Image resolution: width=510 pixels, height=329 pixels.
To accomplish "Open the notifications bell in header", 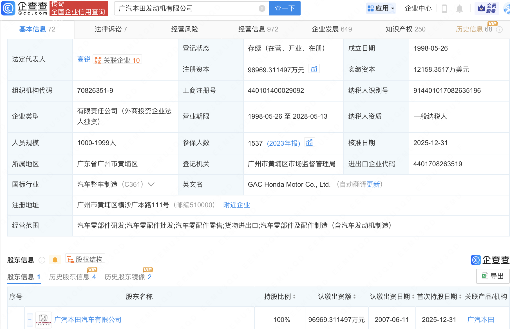I will [459, 9].
